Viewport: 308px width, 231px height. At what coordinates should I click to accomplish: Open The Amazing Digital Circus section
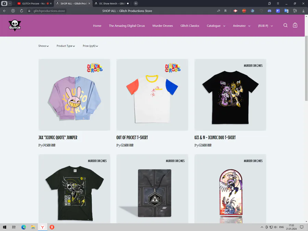127,26
